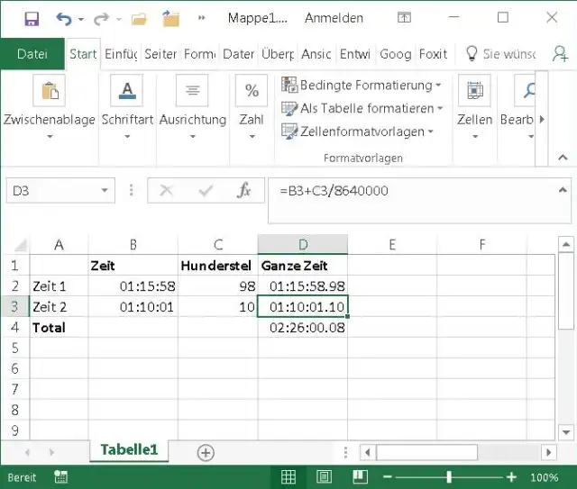Click the folder with blue arrow icon

[170, 18]
